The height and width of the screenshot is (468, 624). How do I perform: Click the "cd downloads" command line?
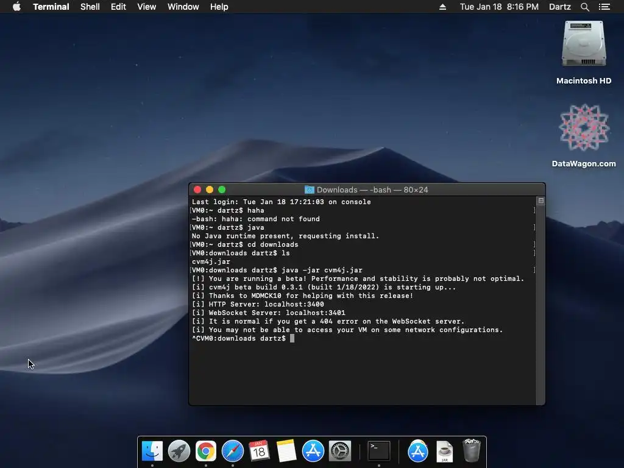[245, 244]
